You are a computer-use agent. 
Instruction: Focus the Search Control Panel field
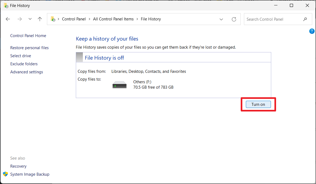tap(273, 19)
